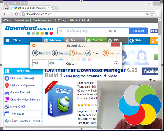Open Phần mềm Bảo mật category
The width and height of the screenshot is (164, 131).
tap(22, 78)
